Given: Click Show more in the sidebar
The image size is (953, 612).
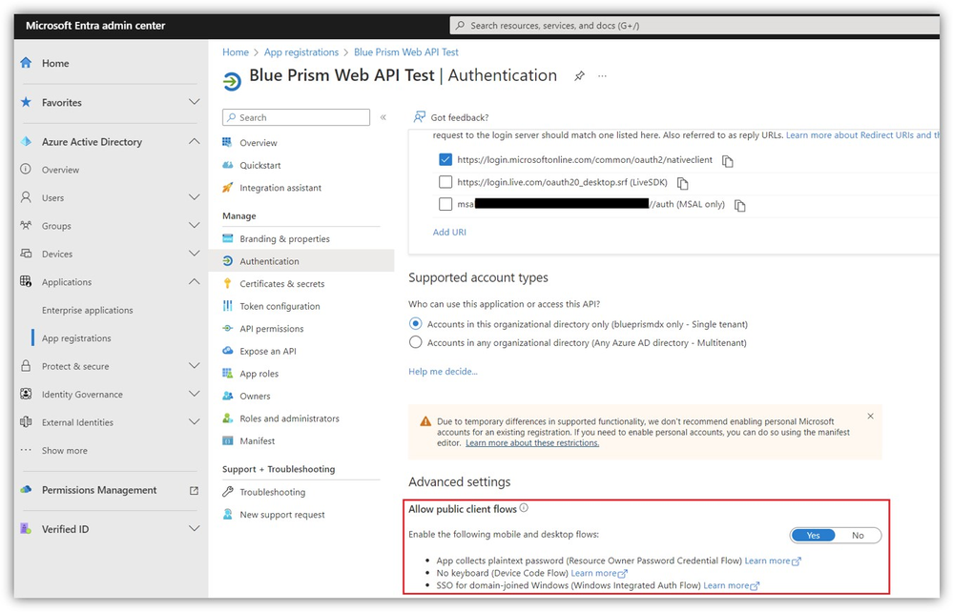Looking at the screenshot, I should click(x=65, y=450).
